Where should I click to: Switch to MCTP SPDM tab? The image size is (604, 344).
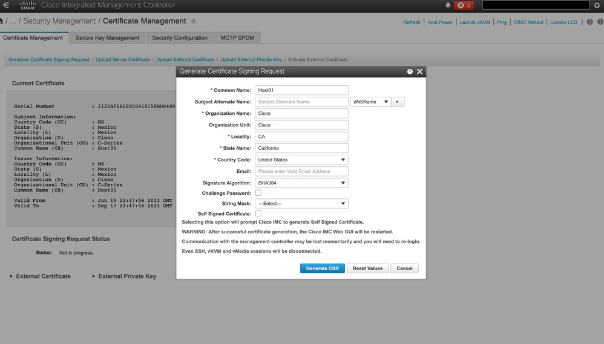click(237, 37)
